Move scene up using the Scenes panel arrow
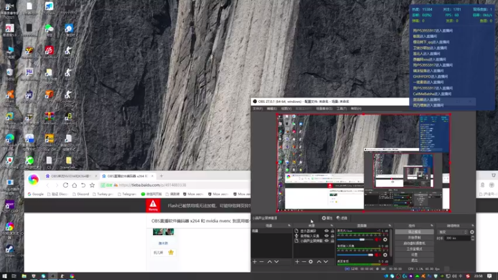The image size is (498, 280). click(270, 261)
